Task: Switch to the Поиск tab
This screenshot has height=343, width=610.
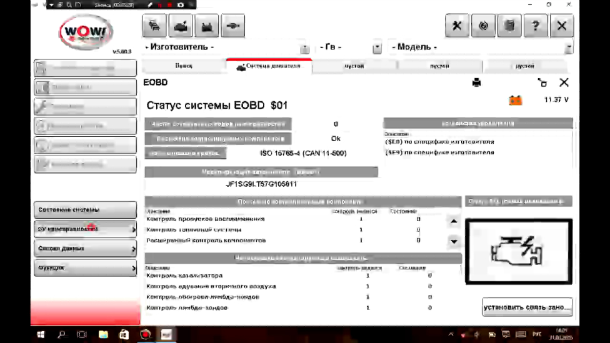Action: pyautogui.click(x=184, y=66)
